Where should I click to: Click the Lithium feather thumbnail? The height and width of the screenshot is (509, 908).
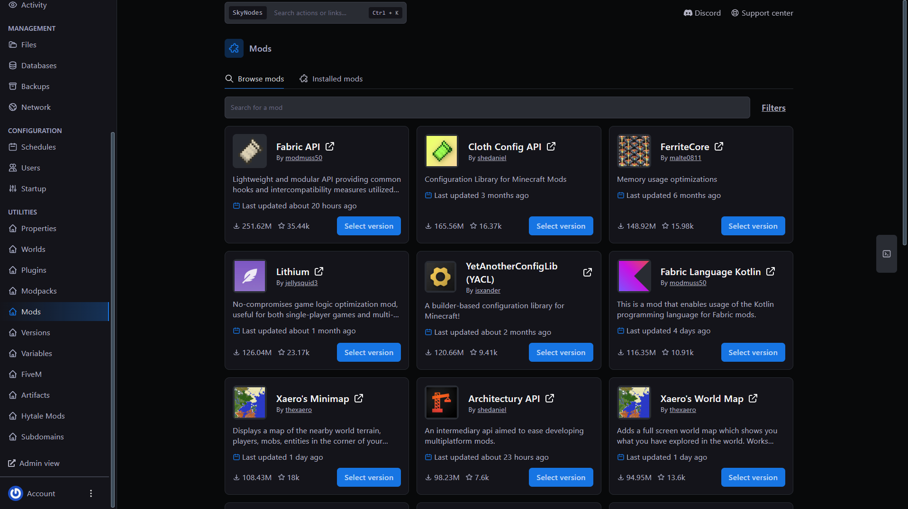pyautogui.click(x=250, y=276)
